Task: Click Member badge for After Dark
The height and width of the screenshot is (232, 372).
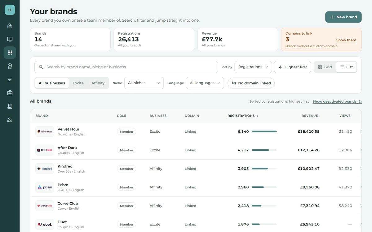Action: point(126,150)
